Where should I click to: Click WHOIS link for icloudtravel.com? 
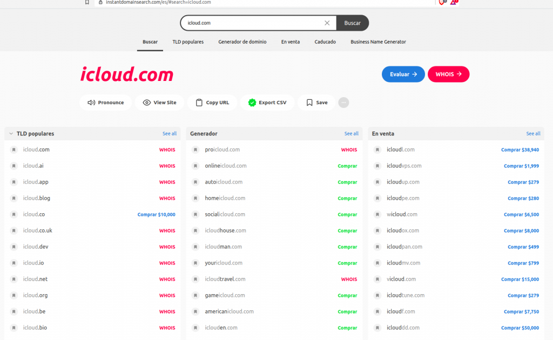(349, 280)
